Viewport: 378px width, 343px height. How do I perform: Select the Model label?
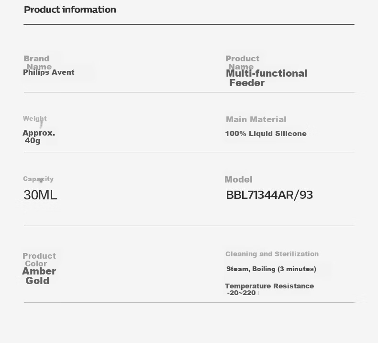[x=238, y=180]
